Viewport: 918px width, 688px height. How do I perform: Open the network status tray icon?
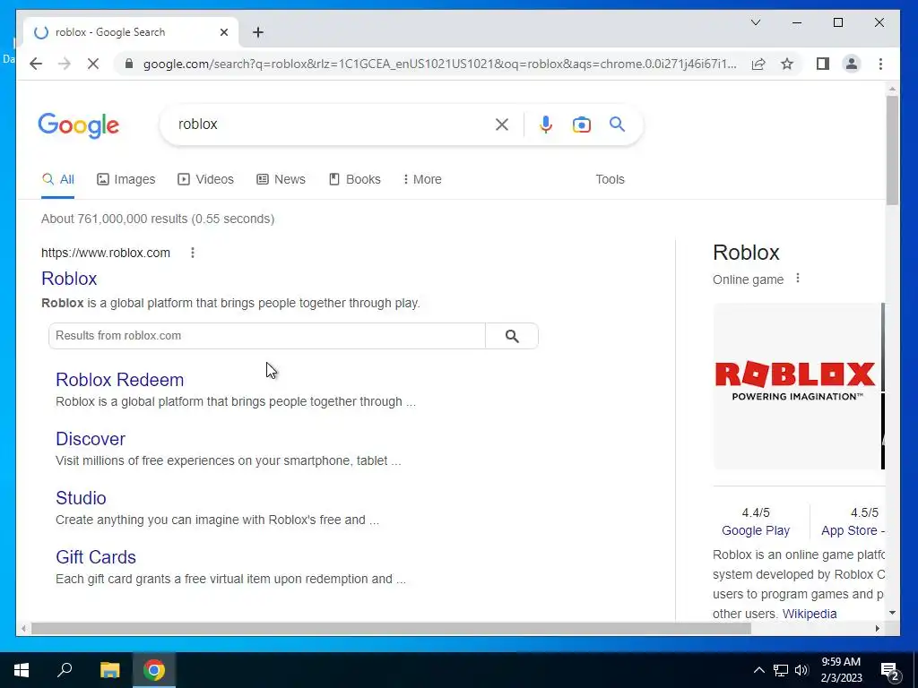(x=781, y=670)
